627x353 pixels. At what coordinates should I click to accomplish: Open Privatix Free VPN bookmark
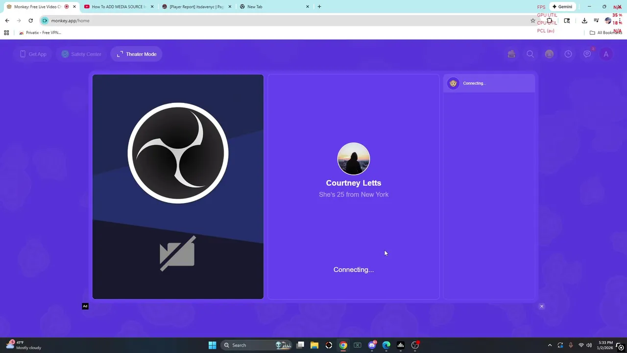pos(40,33)
